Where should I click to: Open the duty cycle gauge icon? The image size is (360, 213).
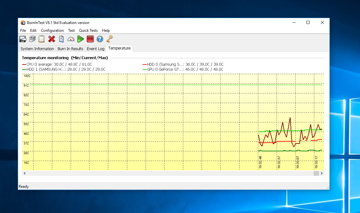point(71,39)
